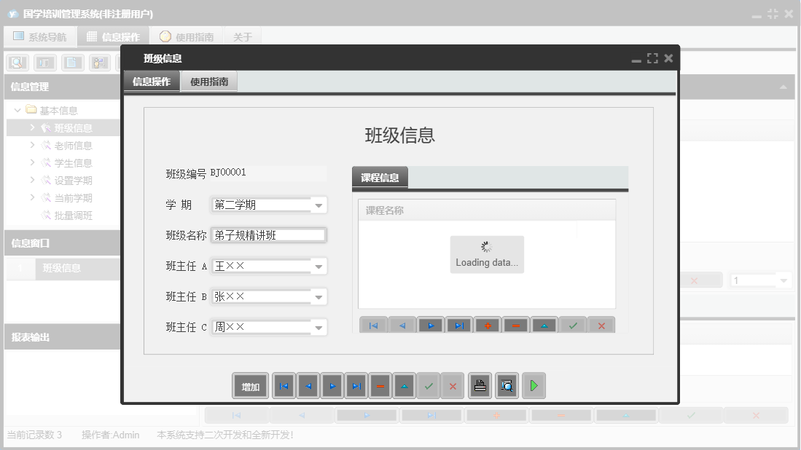This screenshot has height=450, width=801.
Task: Open 班主任 A teacher dropdown
Action: (319, 266)
